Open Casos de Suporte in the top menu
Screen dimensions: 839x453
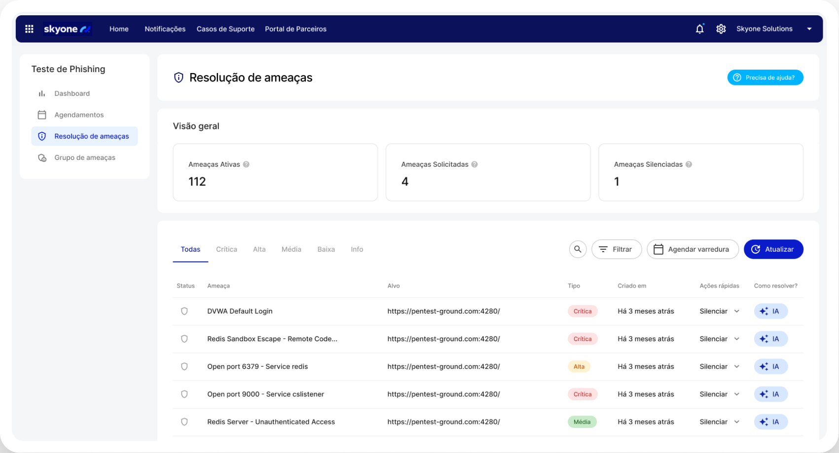pos(225,29)
